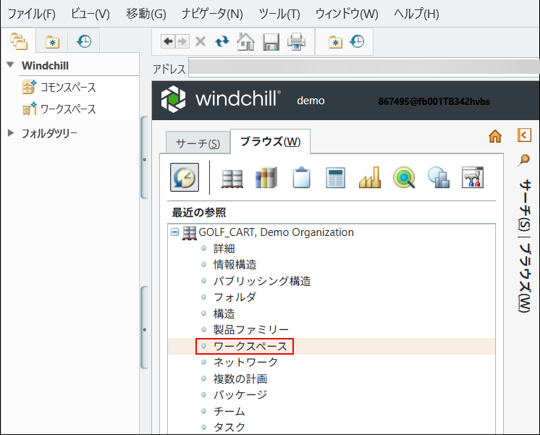Screen dimensions: 540x435
Task: Open the Organizations buildings icon
Action: coord(439,177)
